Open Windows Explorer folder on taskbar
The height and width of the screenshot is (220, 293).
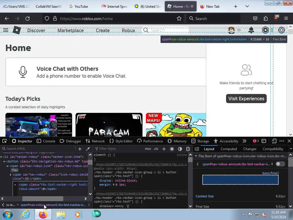coord(61,215)
